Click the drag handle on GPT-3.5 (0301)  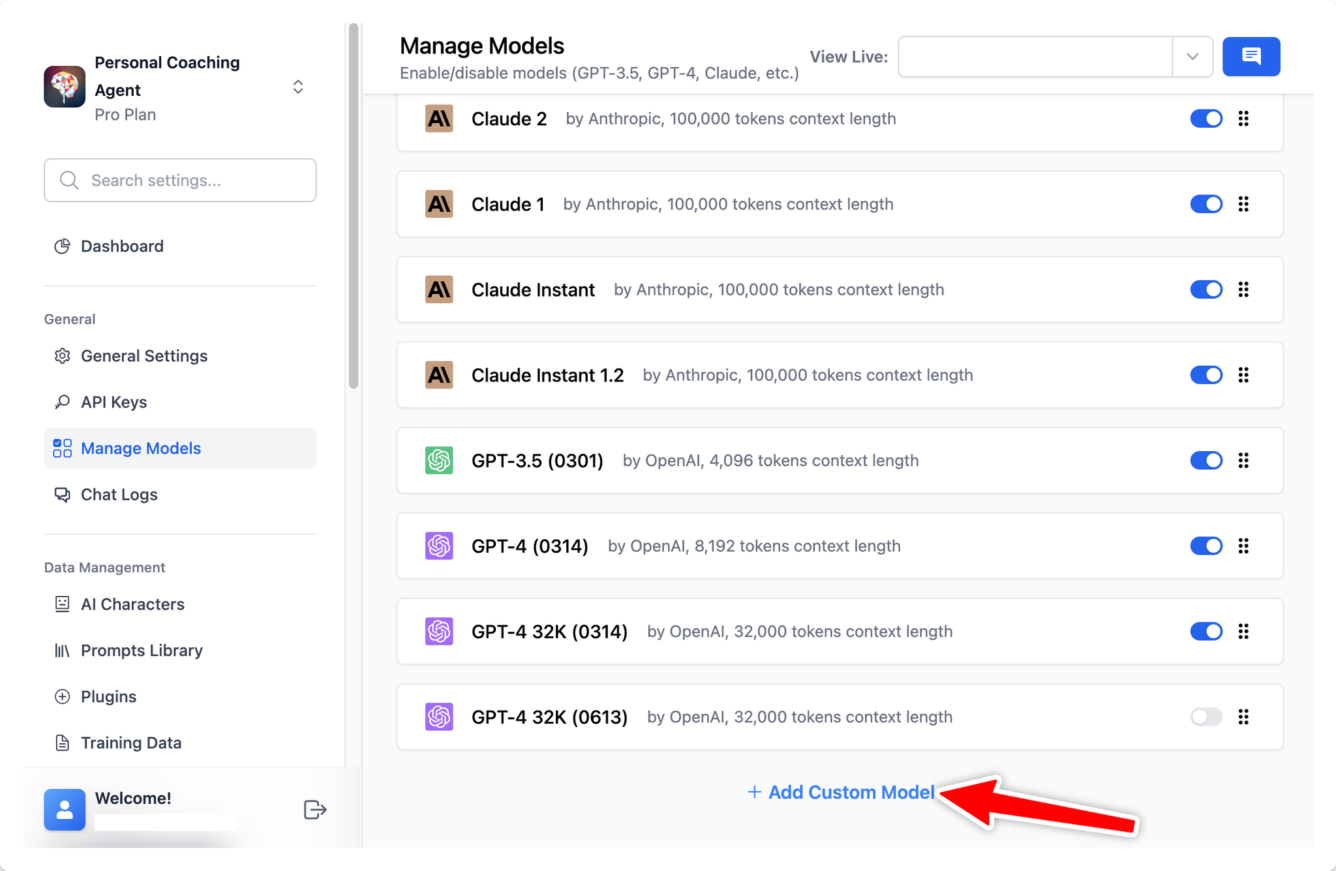click(x=1243, y=460)
